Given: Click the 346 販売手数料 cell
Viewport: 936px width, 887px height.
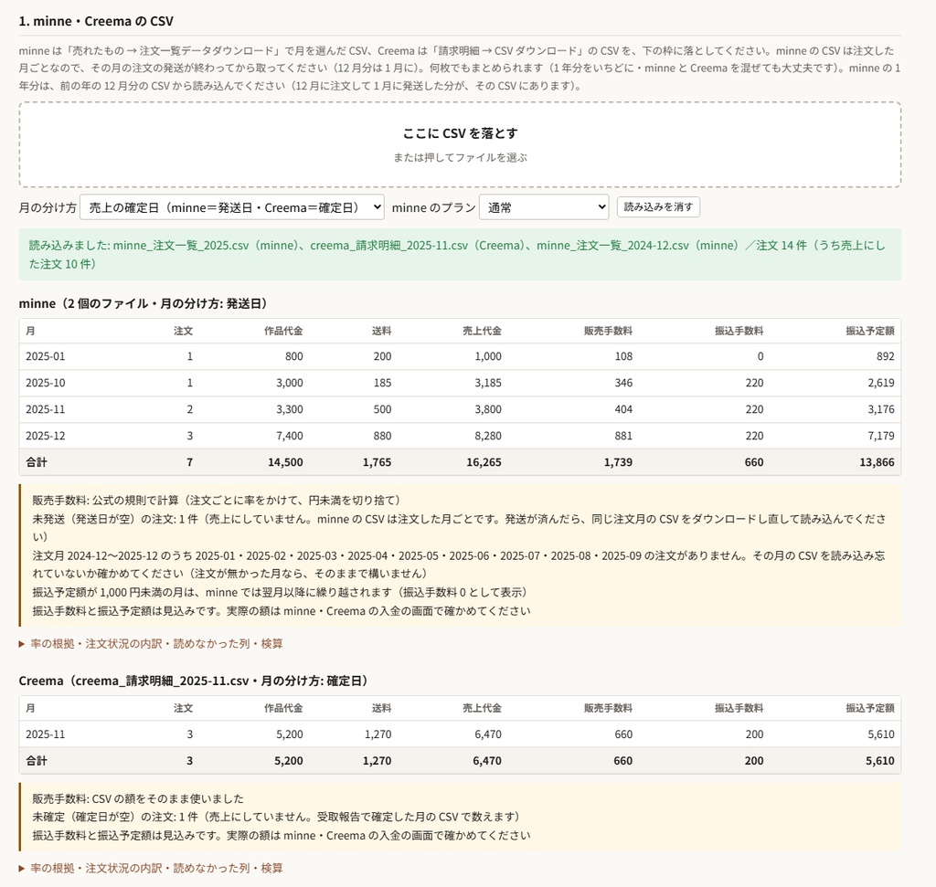Looking at the screenshot, I should (x=623, y=383).
